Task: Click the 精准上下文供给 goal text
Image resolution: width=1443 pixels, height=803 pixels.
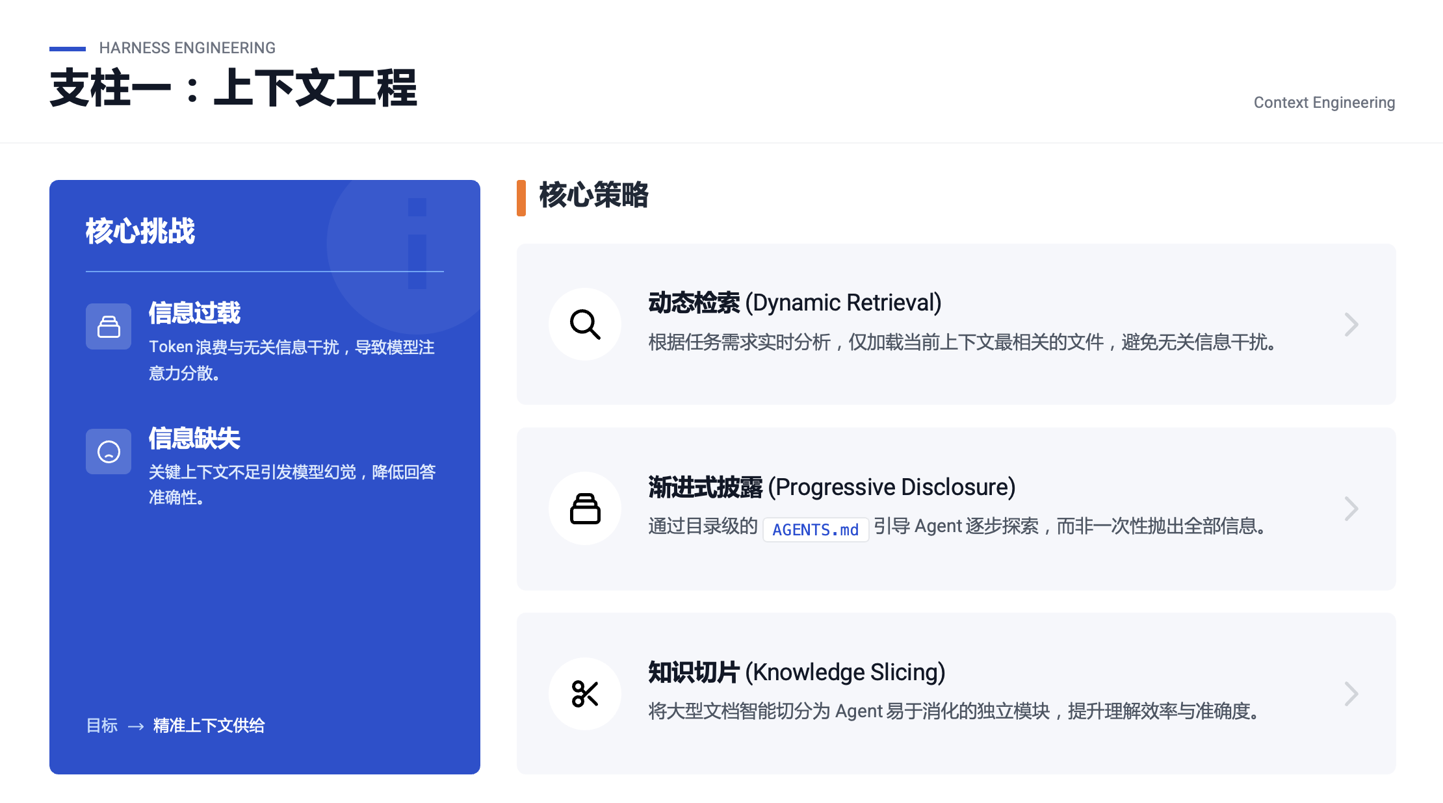Action: pos(209,726)
